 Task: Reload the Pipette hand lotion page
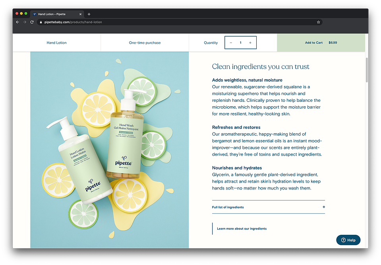pos(32,22)
